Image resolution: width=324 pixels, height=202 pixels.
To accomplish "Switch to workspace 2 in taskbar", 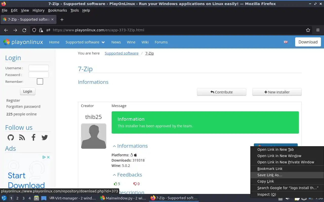I will point(17,198).
